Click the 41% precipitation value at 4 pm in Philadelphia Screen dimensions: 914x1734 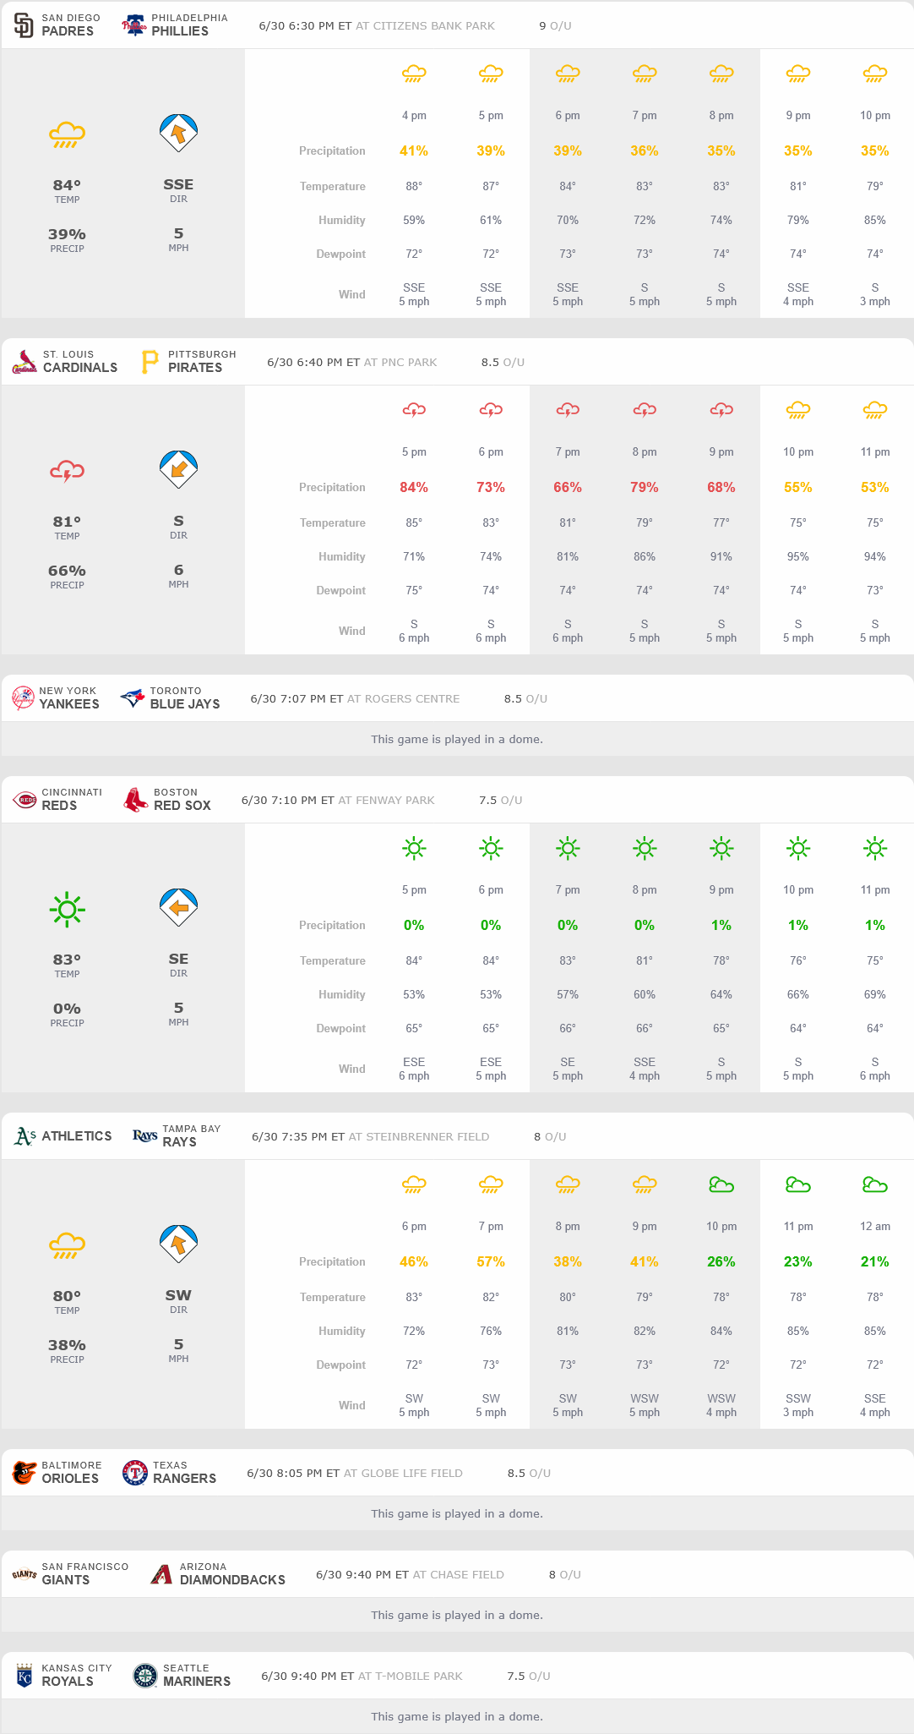point(414,151)
